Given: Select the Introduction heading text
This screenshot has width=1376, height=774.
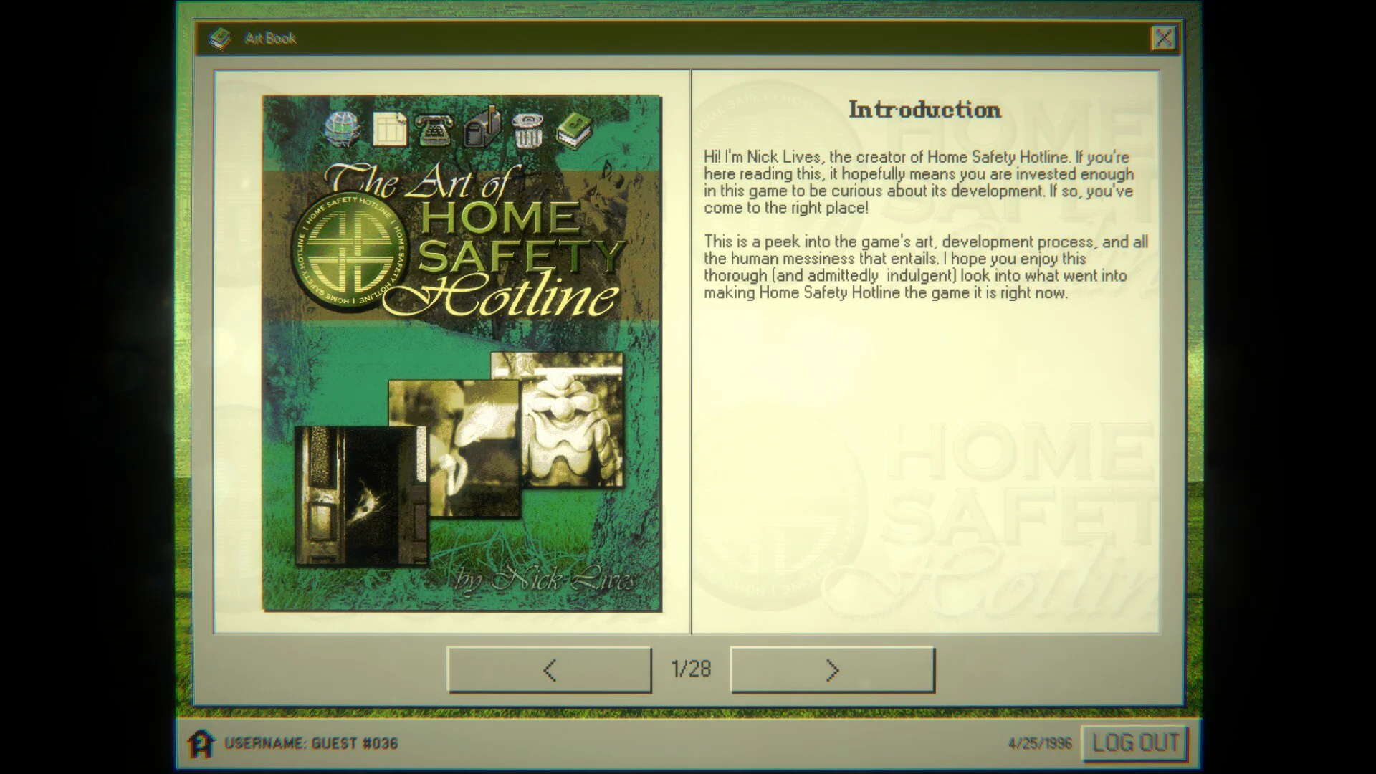Looking at the screenshot, I should pyautogui.click(x=924, y=110).
